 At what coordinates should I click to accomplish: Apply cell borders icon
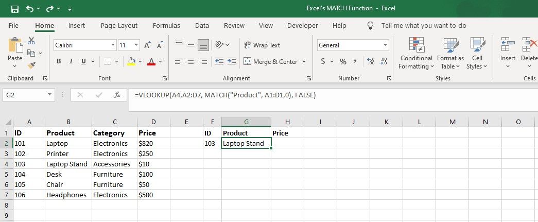click(x=108, y=61)
